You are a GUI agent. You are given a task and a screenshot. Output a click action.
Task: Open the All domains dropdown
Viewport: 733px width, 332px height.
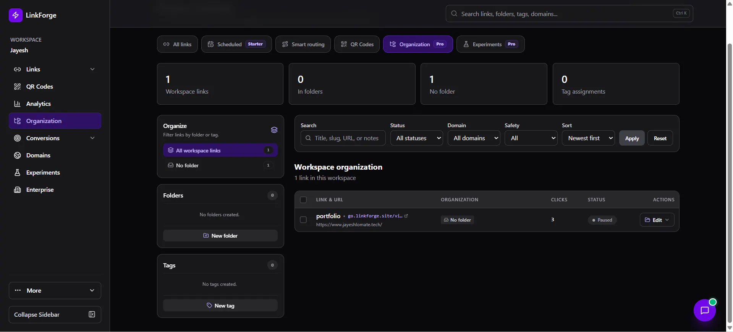point(474,138)
